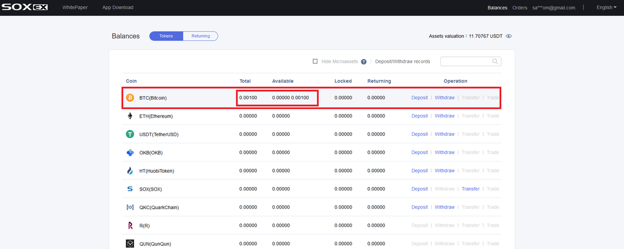This screenshot has width=624, height=249.
Task: Click the OKB coin icon
Action: 130,152
